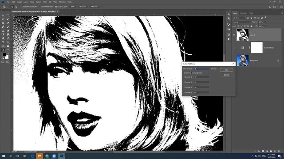Screen dimensions: 284x159
Task: Open the Opacity value dropdown arrow
Action: 264,22
